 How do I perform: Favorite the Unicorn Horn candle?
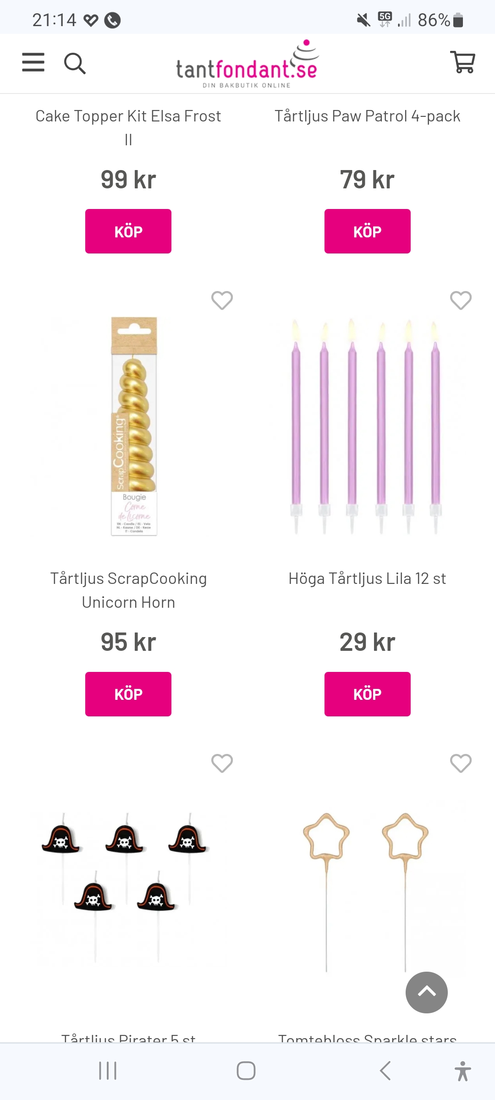click(222, 301)
